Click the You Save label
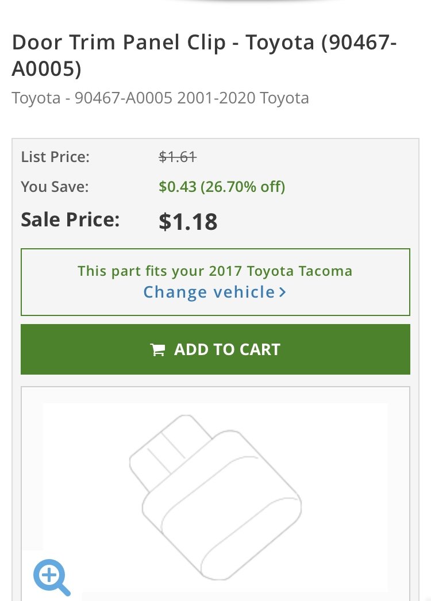Image resolution: width=431 pixels, height=601 pixels. coord(55,187)
